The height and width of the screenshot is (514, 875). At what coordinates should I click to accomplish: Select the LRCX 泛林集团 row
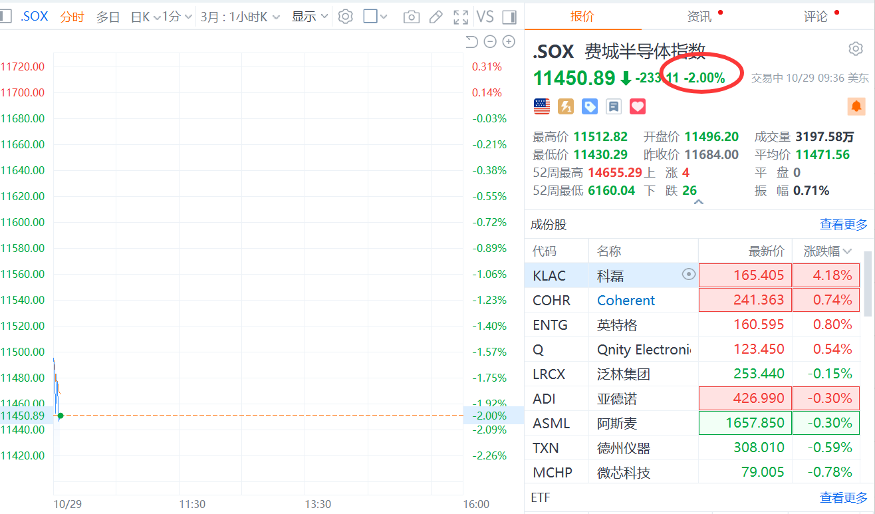tap(693, 374)
